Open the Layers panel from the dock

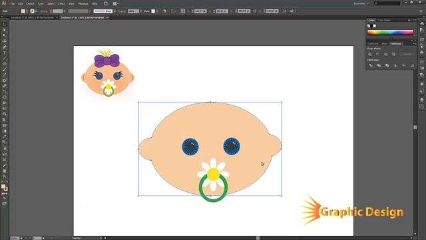(x=421, y=100)
